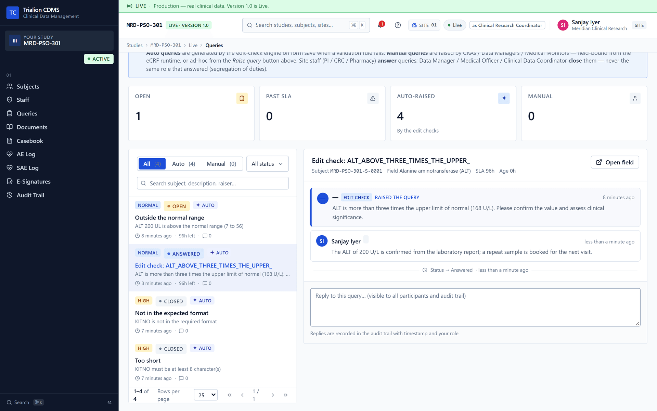This screenshot has width=657, height=411.
Task: Click the Open field button
Action: tap(615, 162)
